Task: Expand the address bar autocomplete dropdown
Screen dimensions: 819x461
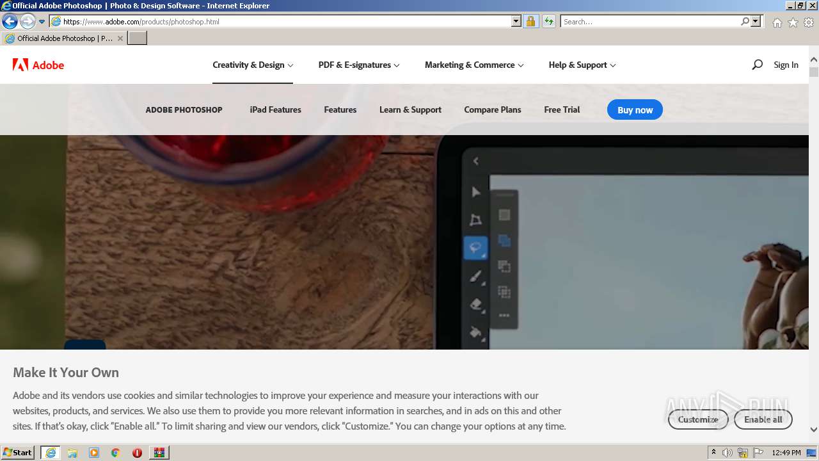Action: point(516,21)
